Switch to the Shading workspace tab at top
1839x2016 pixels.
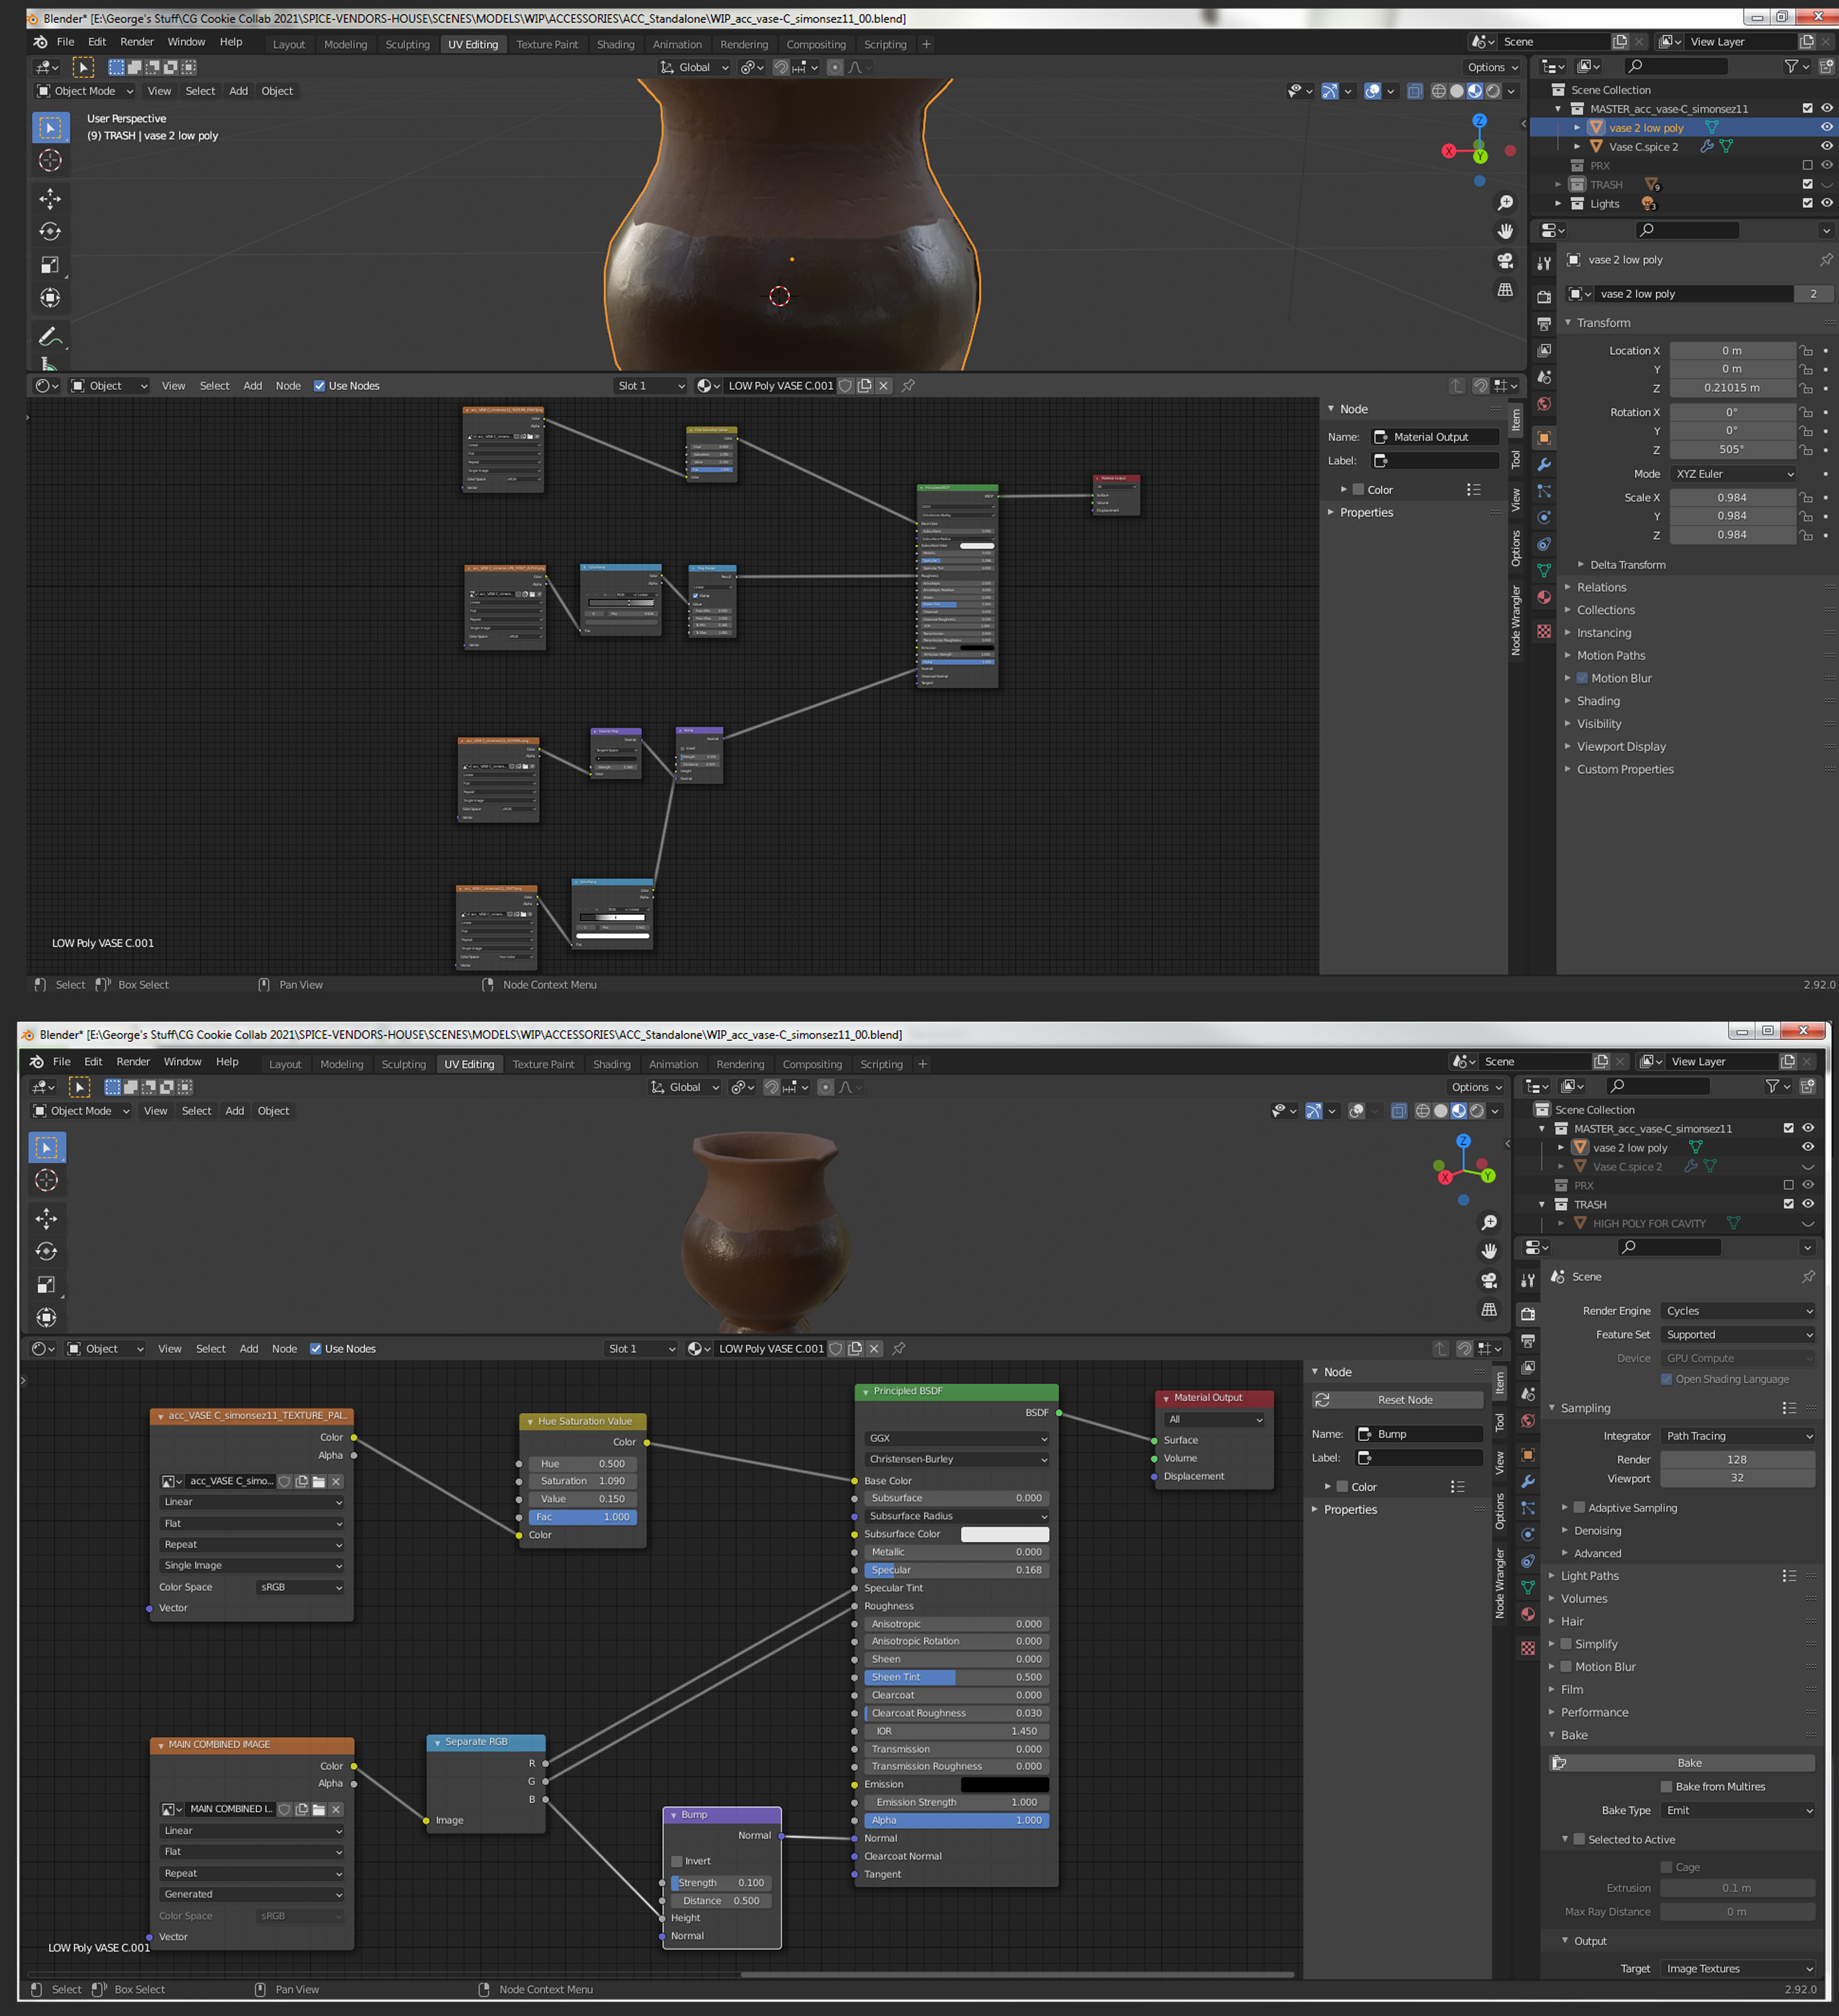pyautogui.click(x=615, y=44)
